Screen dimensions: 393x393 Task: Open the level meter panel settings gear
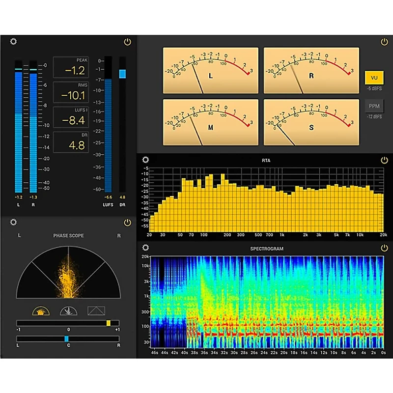tap(13, 42)
